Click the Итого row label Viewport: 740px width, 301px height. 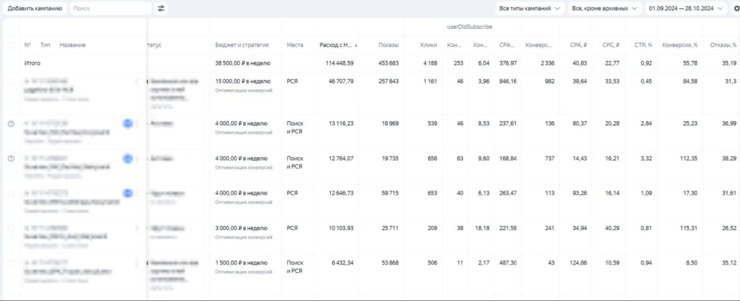[32, 63]
